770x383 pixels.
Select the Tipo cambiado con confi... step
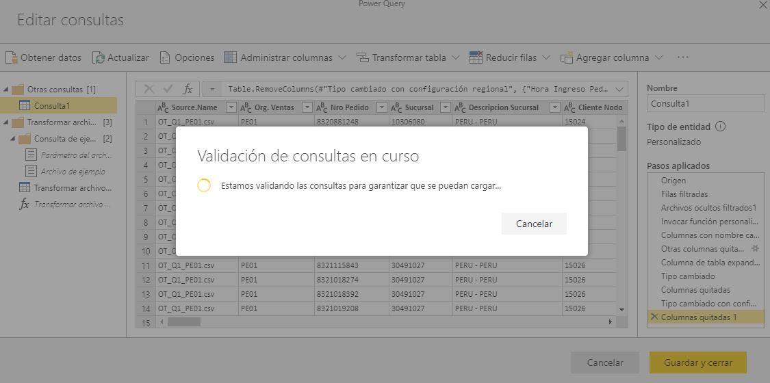tap(706, 304)
